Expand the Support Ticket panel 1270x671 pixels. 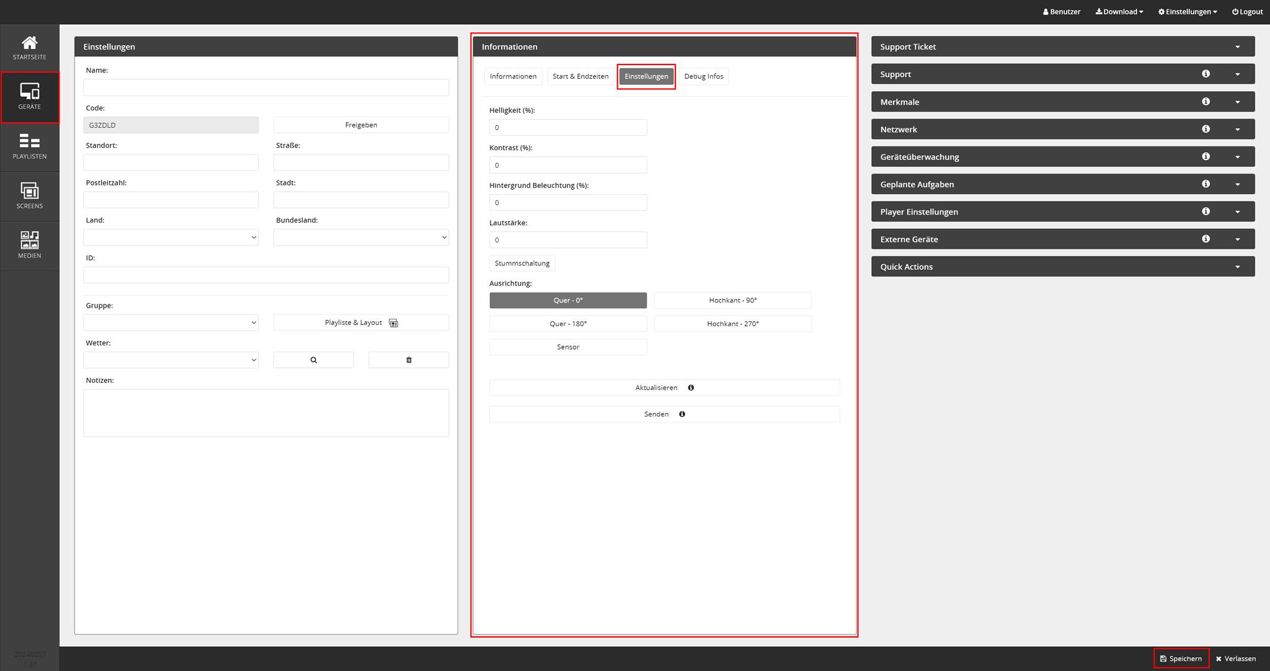pyautogui.click(x=1062, y=47)
